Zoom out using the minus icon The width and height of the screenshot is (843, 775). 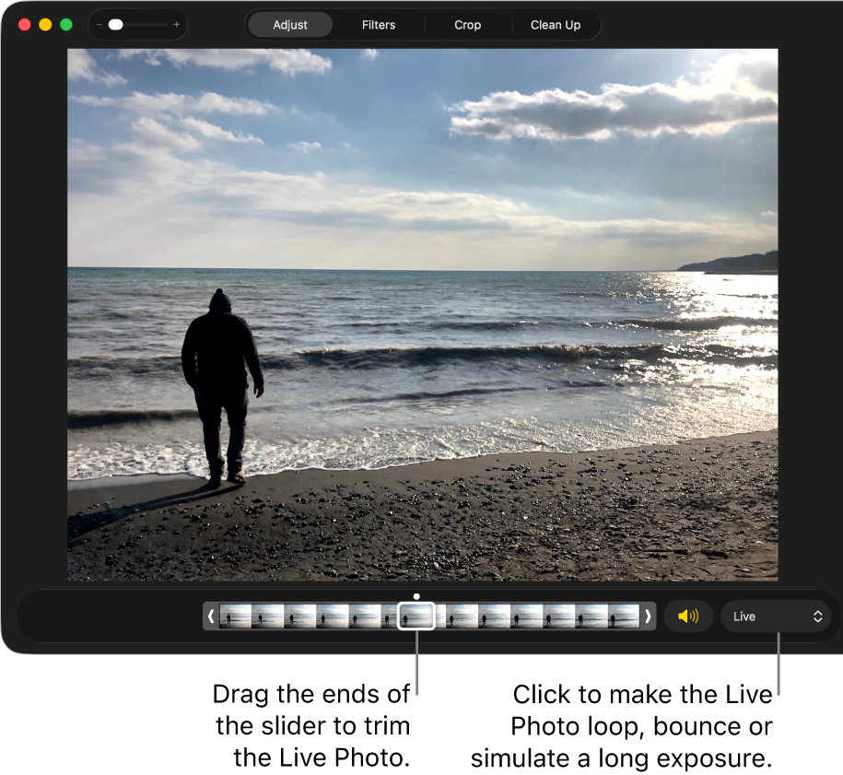pyautogui.click(x=100, y=25)
